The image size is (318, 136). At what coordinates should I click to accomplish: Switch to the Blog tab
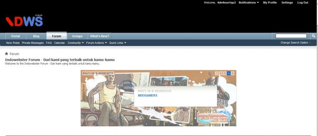coord(36,36)
